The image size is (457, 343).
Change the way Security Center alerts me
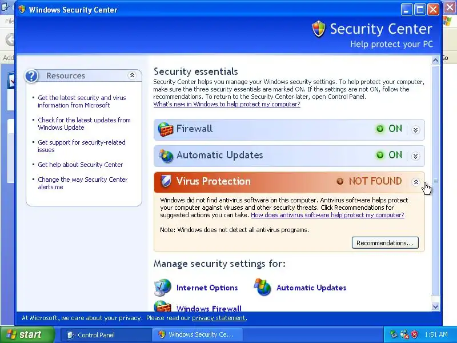click(x=83, y=183)
